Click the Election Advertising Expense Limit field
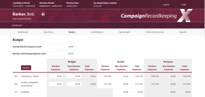Screen dimensions: 205x97 click(x=62, y=54)
